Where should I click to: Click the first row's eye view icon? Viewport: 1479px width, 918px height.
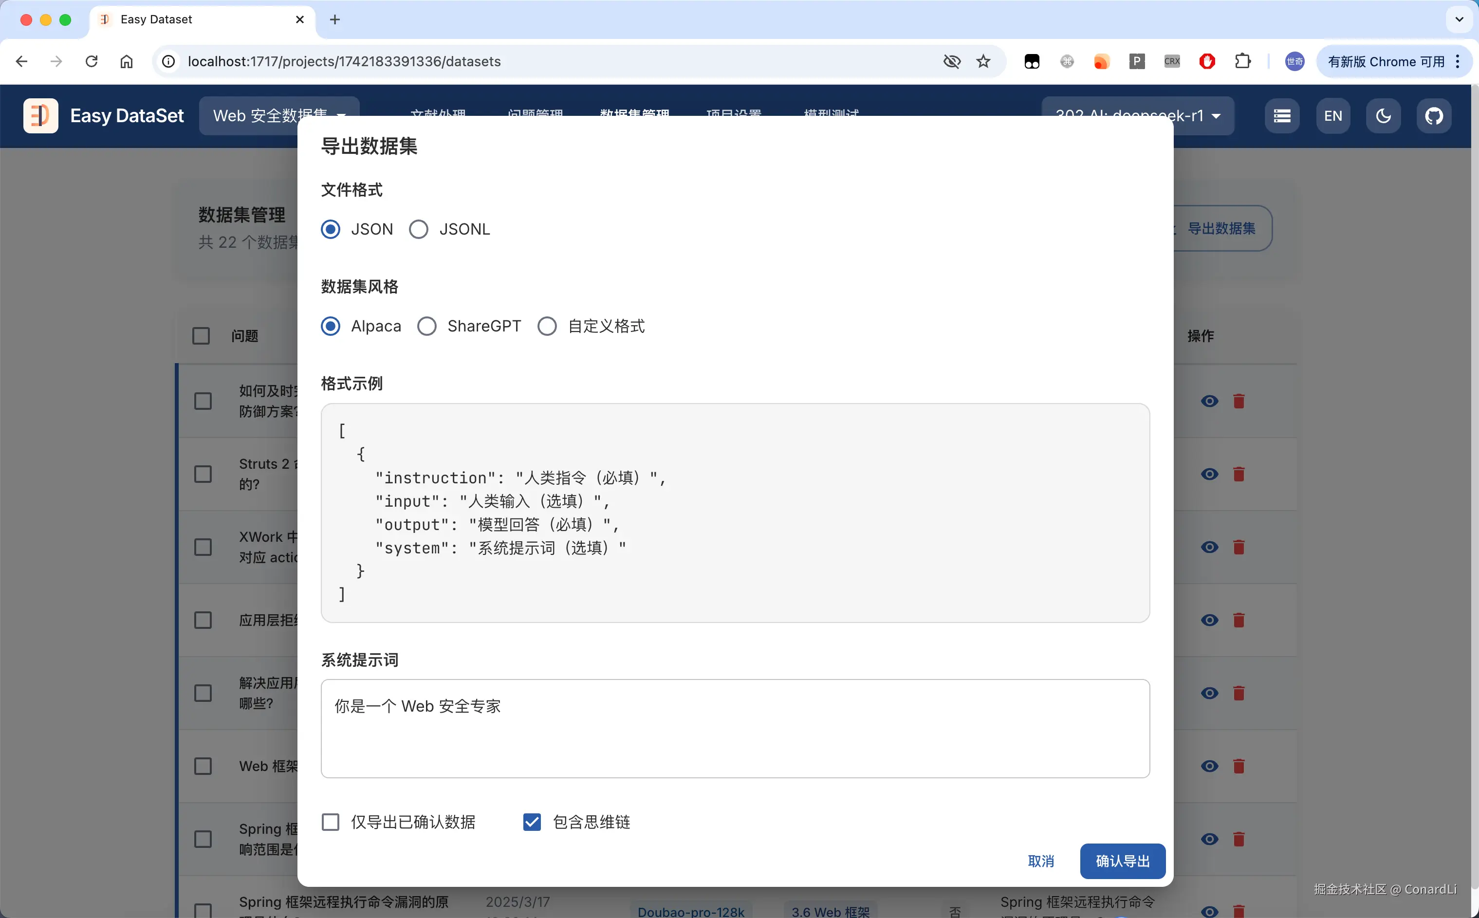1209,401
